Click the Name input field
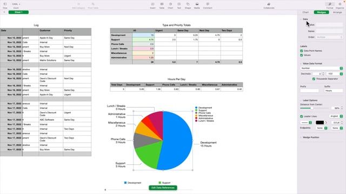This screenshot has height=194, width=346. tap(329, 31)
